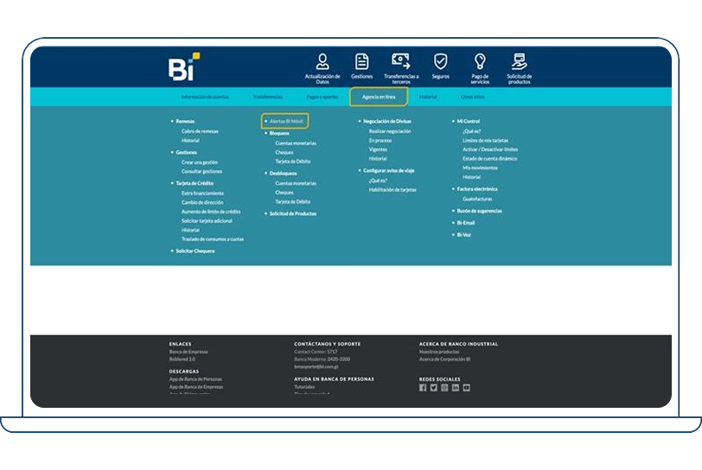Click Realizar negociación under Negociación de Divisas
Viewport: 702px width, 470px height.
[x=390, y=131]
